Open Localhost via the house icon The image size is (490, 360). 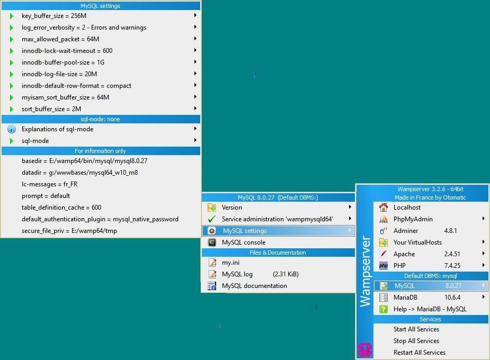(384, 208)
